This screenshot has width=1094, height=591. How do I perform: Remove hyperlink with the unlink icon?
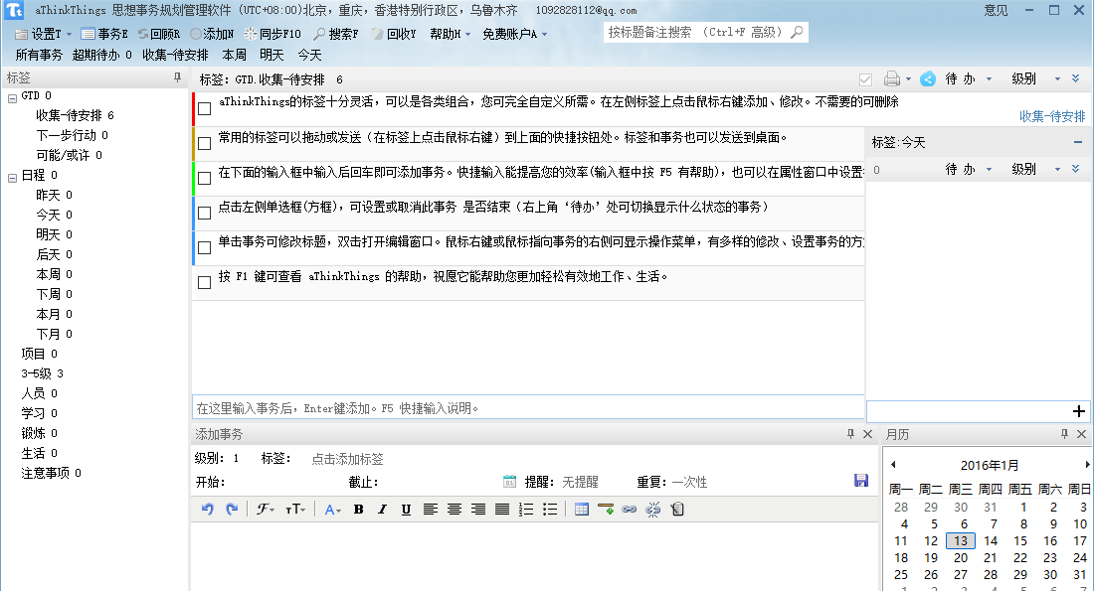click(x=653, y=510)
